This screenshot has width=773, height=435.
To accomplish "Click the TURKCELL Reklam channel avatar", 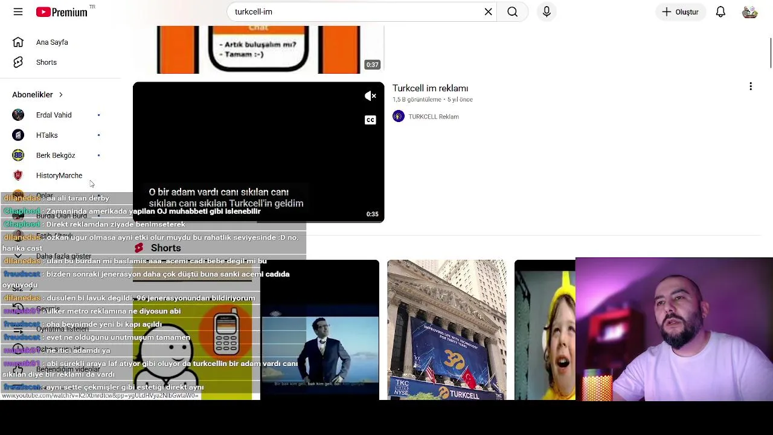I will click(399, 117).
